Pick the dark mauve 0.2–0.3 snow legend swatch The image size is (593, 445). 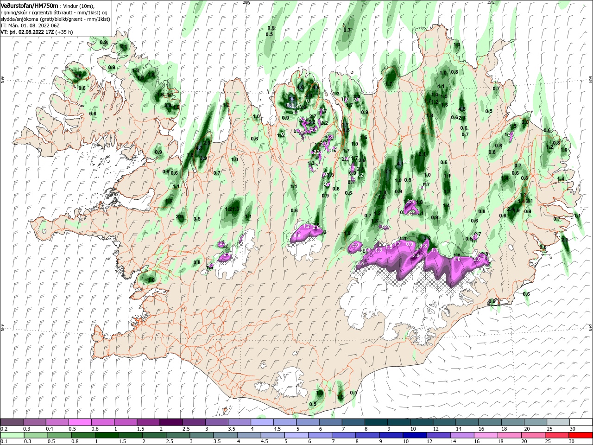[x=12, y=422]
